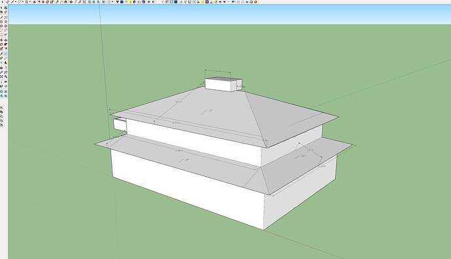Activate the Arc tool in top toolbar
Image resolution: width=451 pixels, height=259 pixels.
pyautogui.click(x=19, y=2)
